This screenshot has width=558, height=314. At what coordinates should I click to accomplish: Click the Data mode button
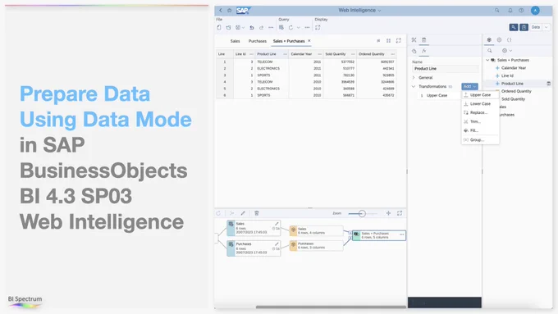tap(536, 27)
